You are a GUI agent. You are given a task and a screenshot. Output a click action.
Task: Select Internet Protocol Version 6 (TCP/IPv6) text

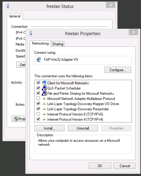75,114
